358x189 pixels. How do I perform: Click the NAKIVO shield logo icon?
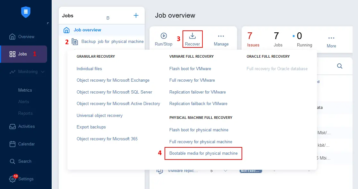pos(25,12)
